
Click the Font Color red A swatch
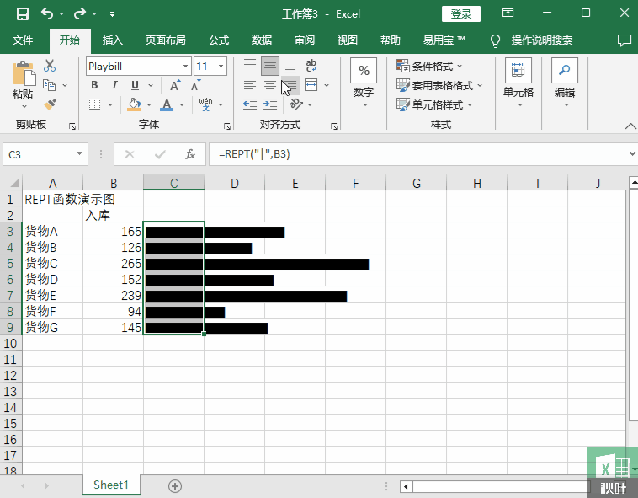166,104
